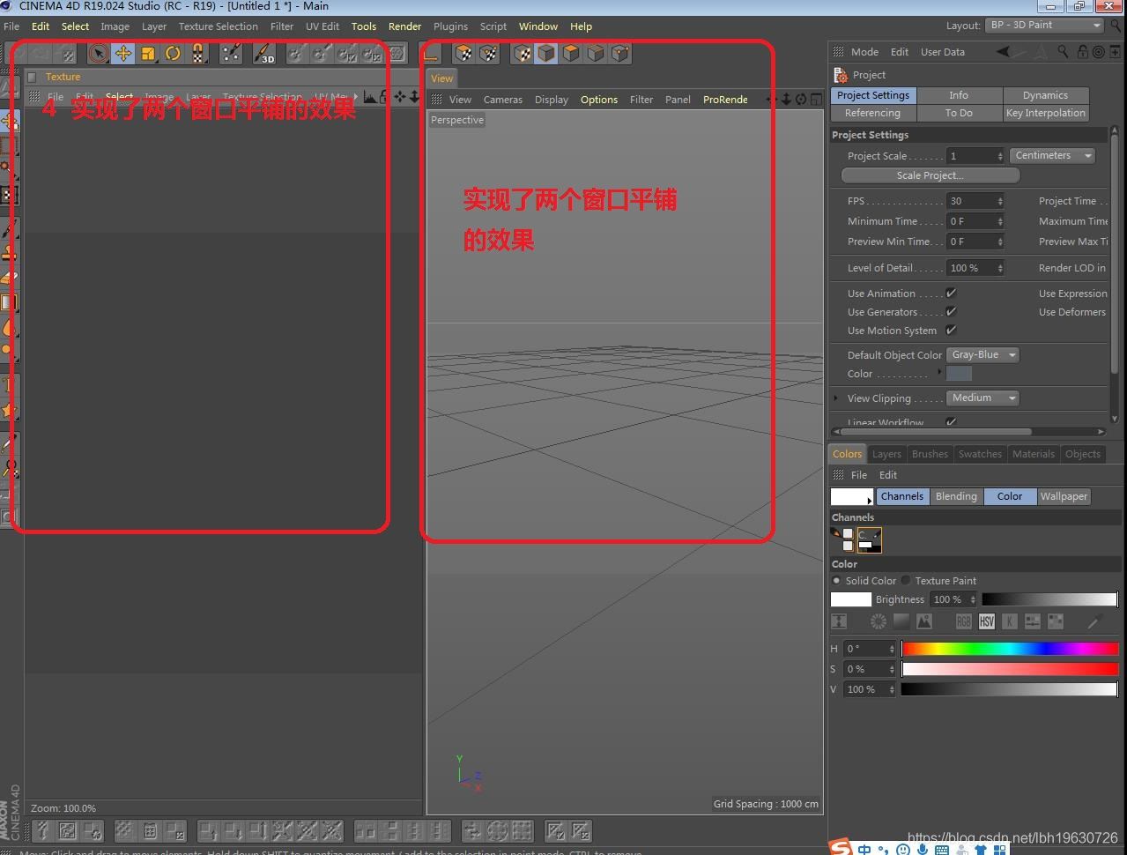
Task: Switch to the Dynamics tab
Action: tap(1045, 95)
